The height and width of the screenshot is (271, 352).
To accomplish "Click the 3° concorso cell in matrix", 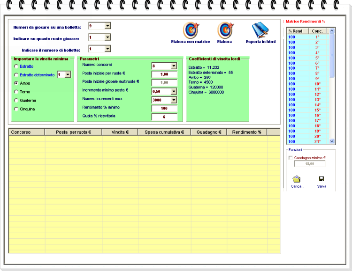I will point(318,47).
